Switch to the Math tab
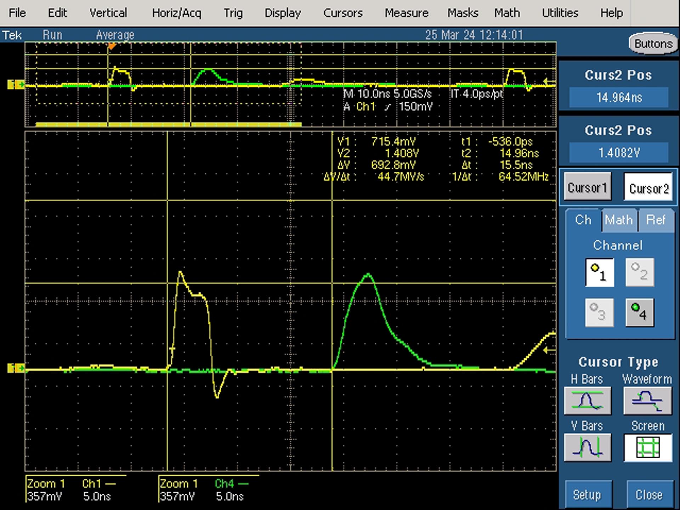This screenshot has width=680, height=510. pos(619,220)
